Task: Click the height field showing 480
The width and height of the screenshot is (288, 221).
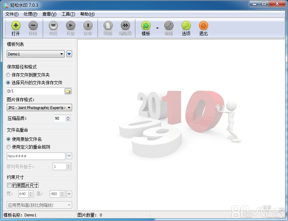Action: tap(55, 194)
